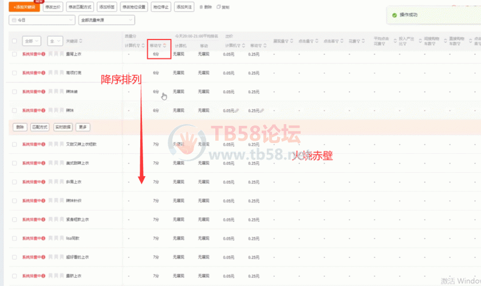Click edit pencil next to 0.05元 bid
The width and height of the screenshot is (481, 286).
coord(236,110)
